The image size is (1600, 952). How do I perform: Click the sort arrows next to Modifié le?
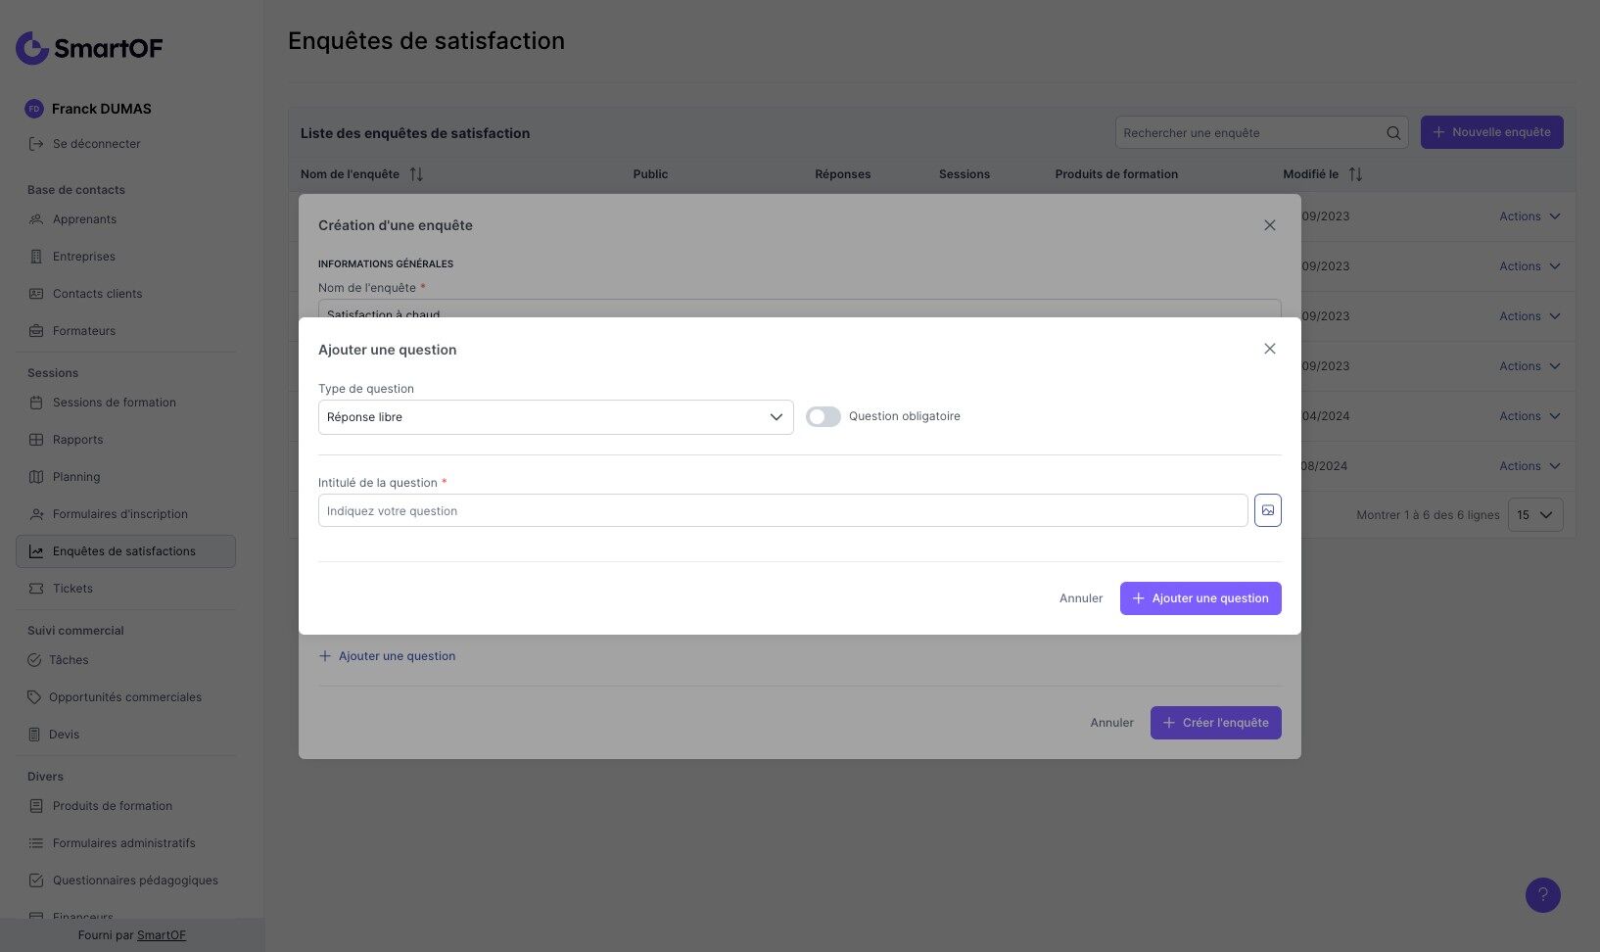(x=1355, y=174)
